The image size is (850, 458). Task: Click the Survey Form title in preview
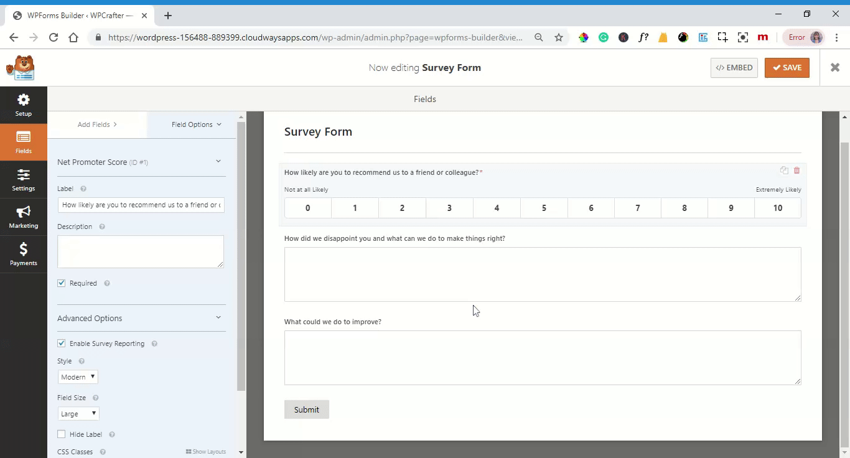click(x=318, y=132)
